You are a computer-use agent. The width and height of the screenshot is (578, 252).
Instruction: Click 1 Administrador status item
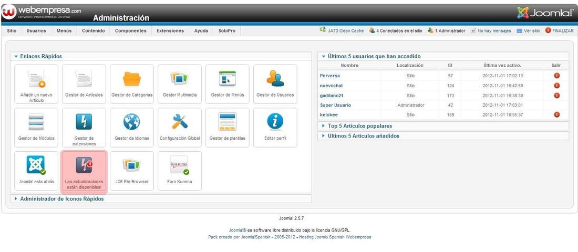pyautogui.click(x=447, y=31)
